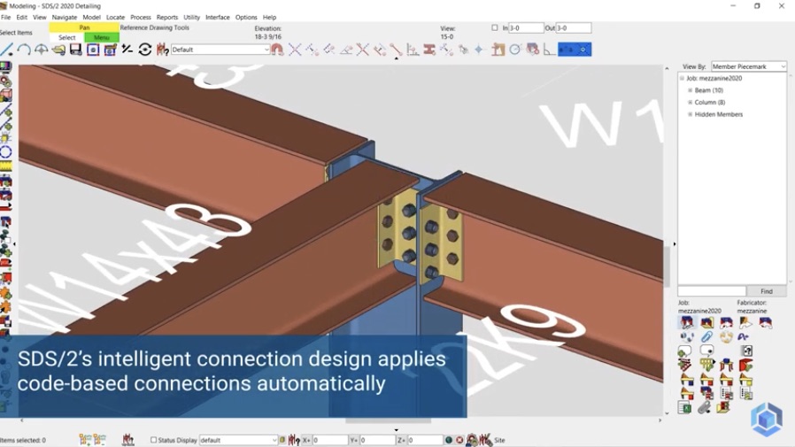Image resolution: width=795 pixels, height=447 pixels.
Task: Click the grey paperclip icon at panel bottom
Action: 704,407
